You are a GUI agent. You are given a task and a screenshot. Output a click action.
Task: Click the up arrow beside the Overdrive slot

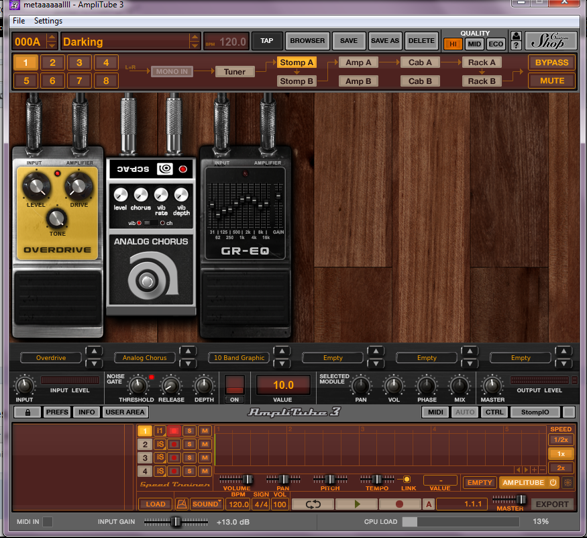coord(94,351)
